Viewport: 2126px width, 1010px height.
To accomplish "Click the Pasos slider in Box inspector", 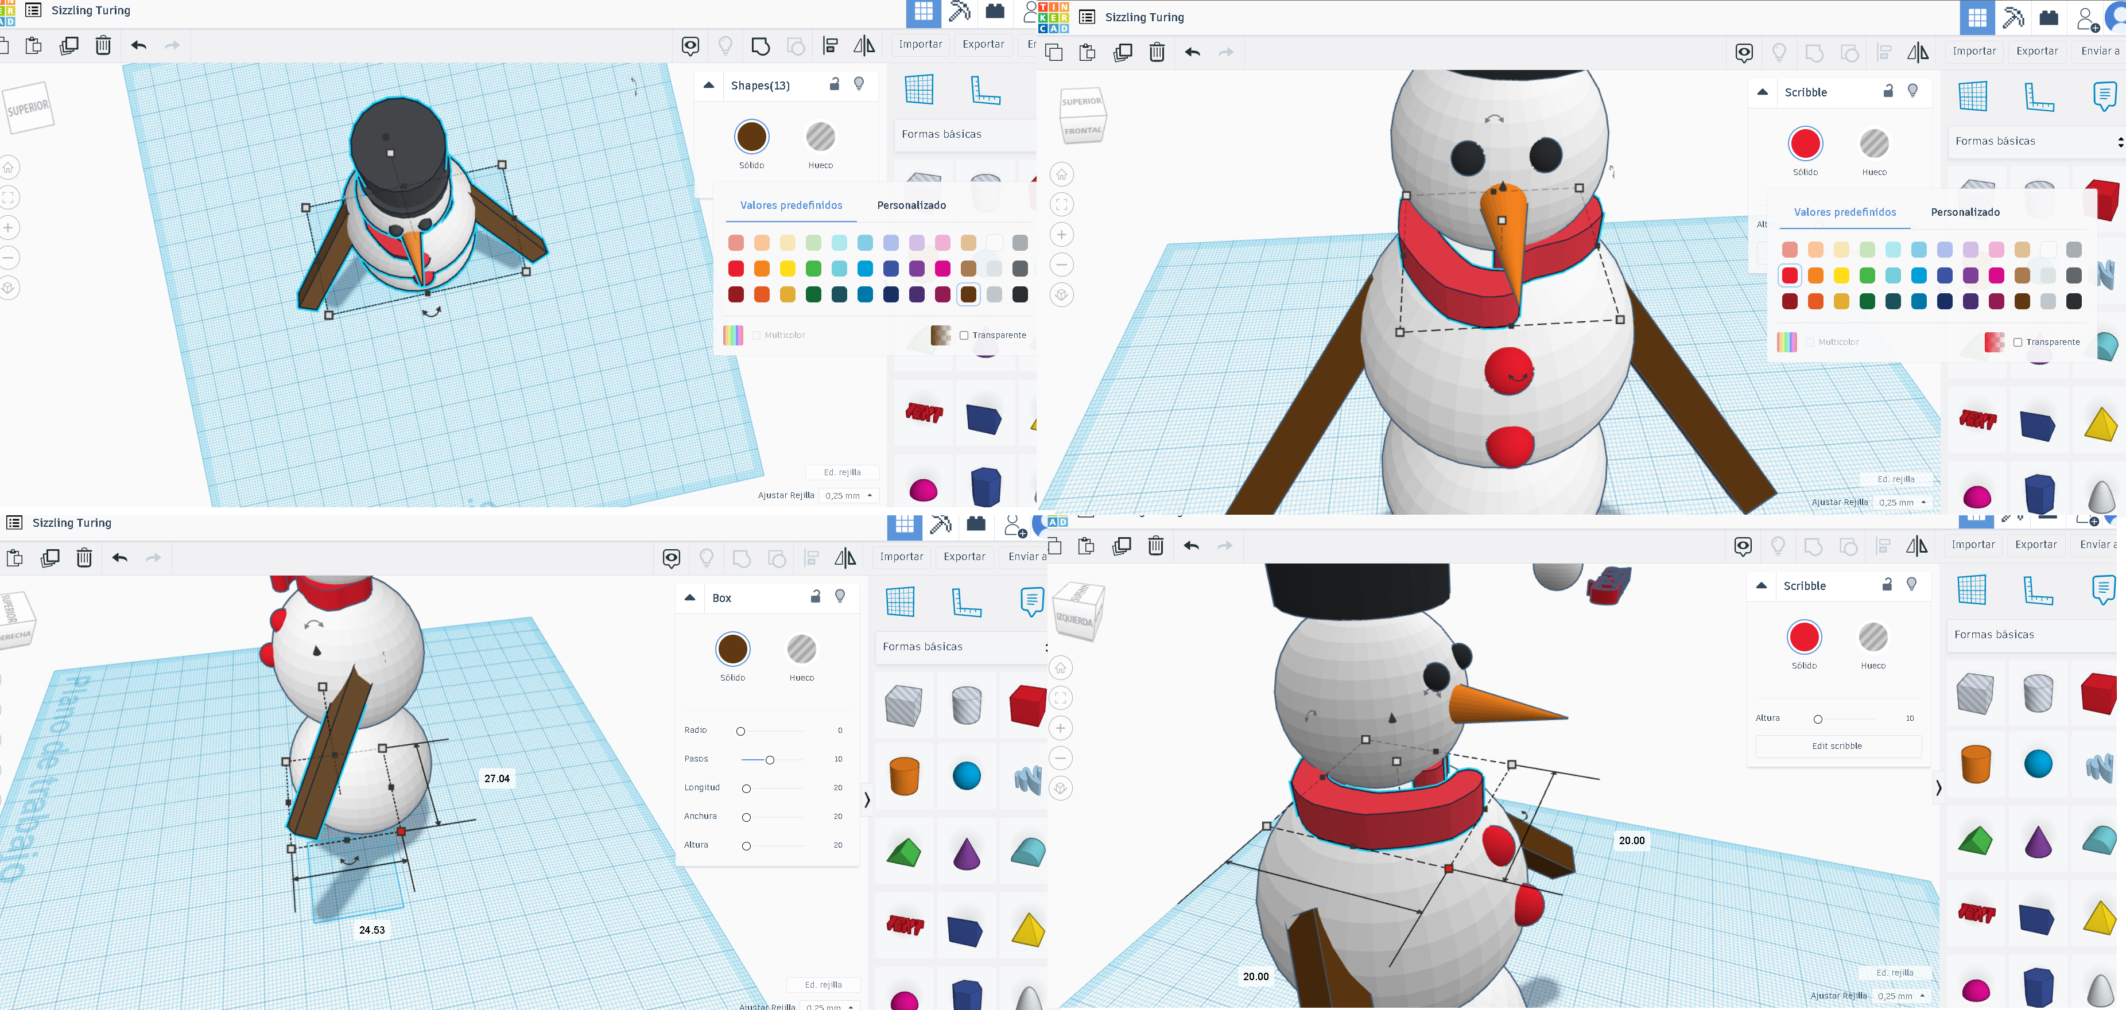I will coord(769,759).
